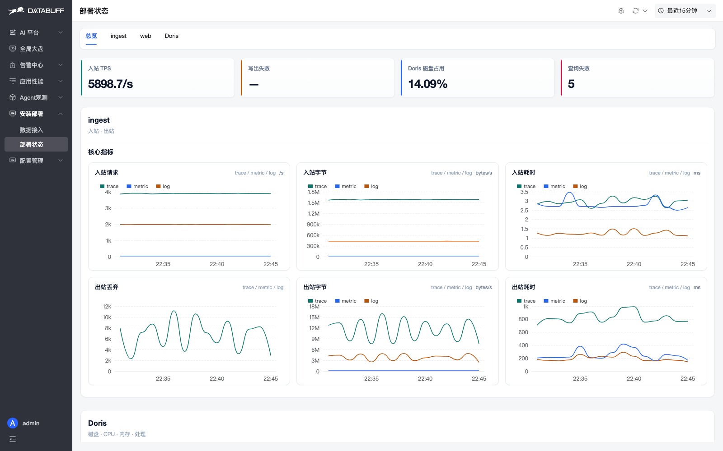Image resolution: width=723 pixels, height=451 pixels.
Task: Click the 安装部署 sidebar icon
Action: pyautogui.click(x=13, y=114)
